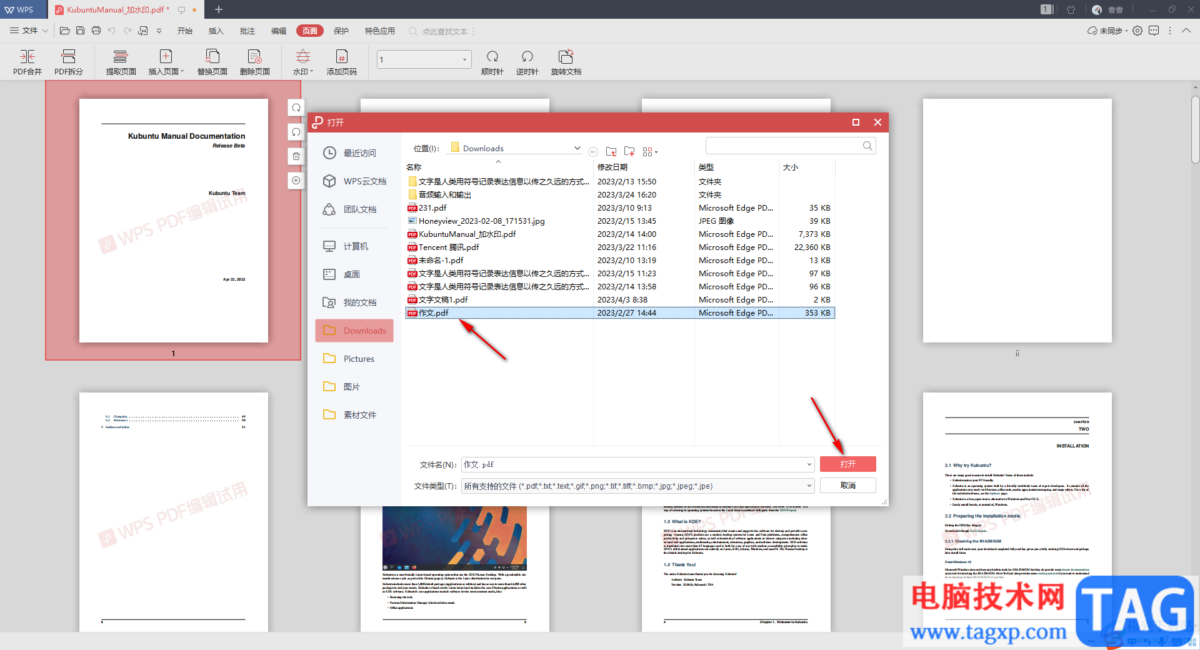
Task: Select 未命名-1.pdf in file list
Action: click(620, 260)
